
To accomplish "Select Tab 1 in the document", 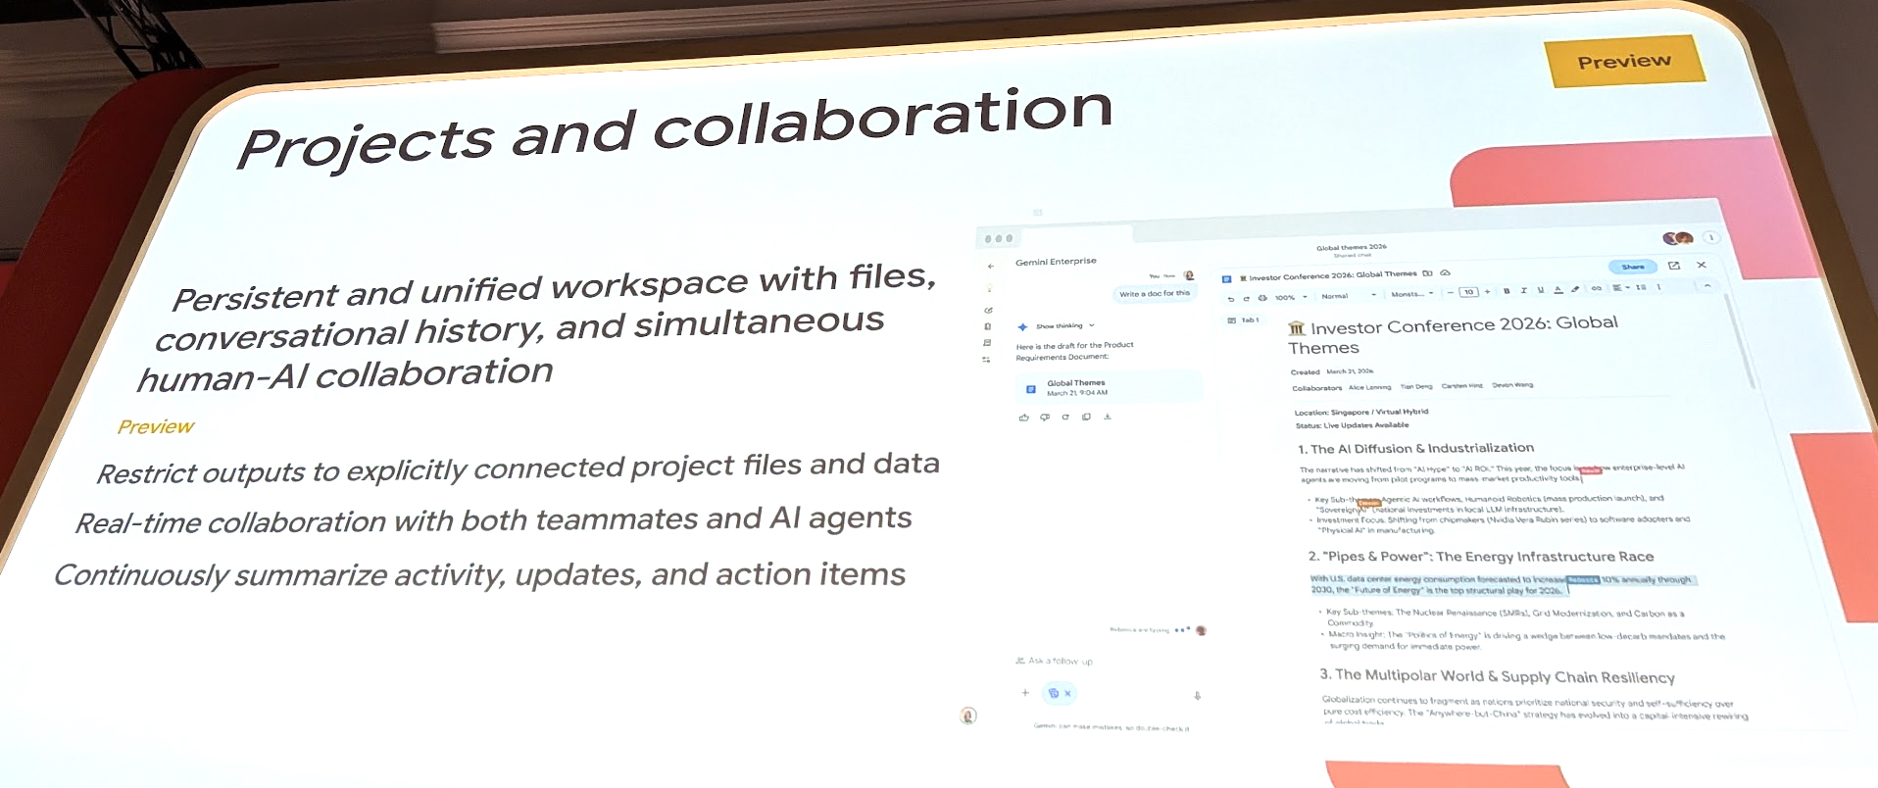I will pos(1244,320).
